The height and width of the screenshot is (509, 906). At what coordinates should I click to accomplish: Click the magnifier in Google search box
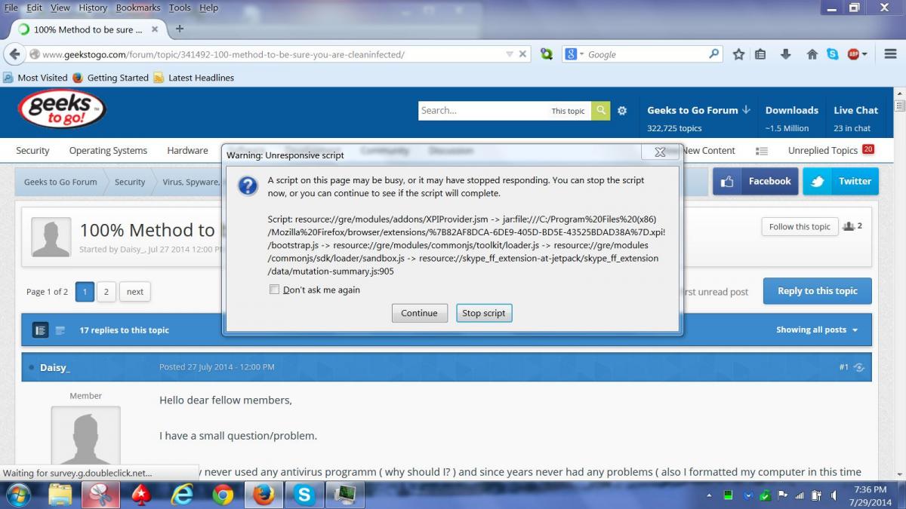tap(713, 54)
